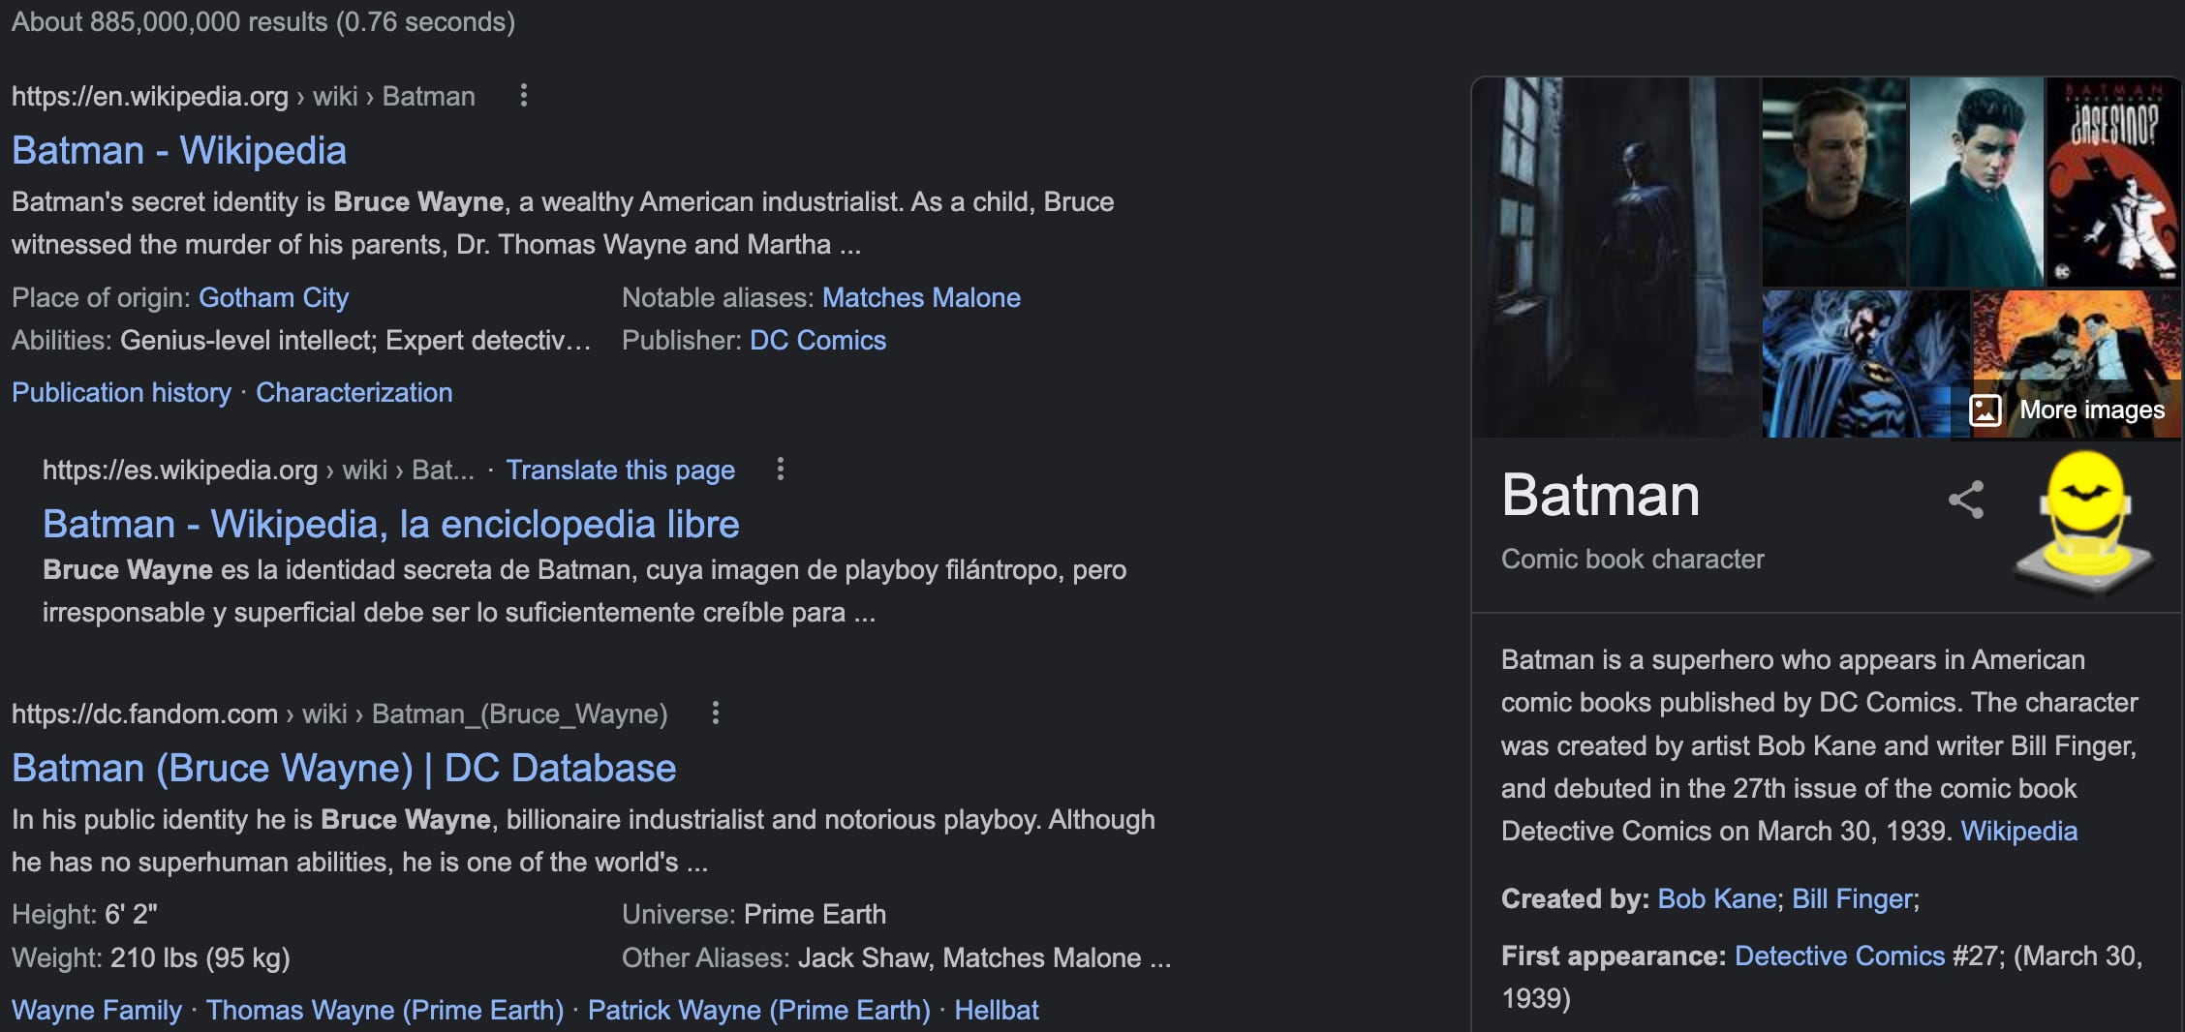Open the three-dot menu next to the Spanish Wikipedia result
The image size is (2185, 1032).
[781, 470]
